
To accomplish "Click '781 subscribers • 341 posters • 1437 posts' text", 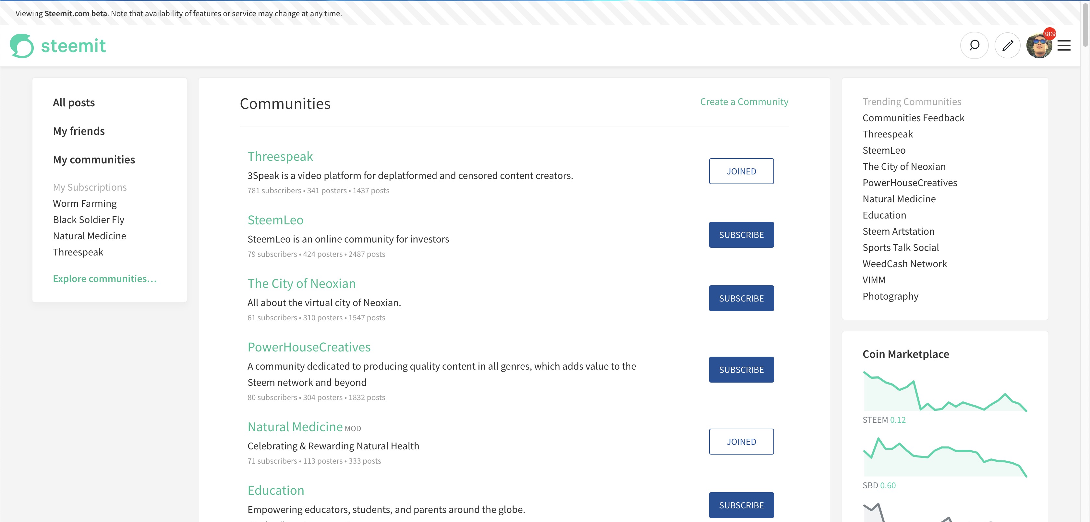I will tap(318, 190).
